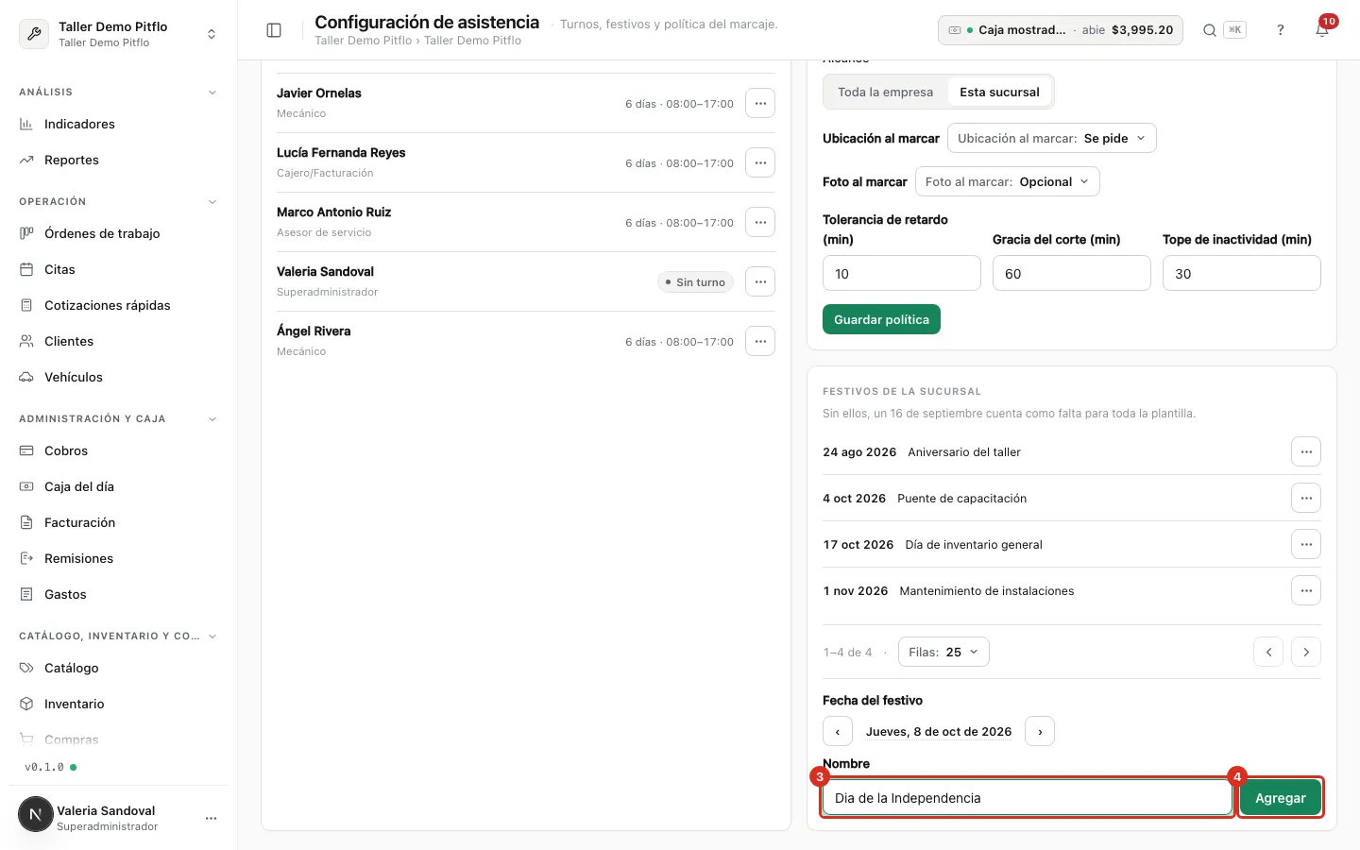Go to previous holiday date
This screenshot has height=850, width=1360.
[x=838, y=731]
